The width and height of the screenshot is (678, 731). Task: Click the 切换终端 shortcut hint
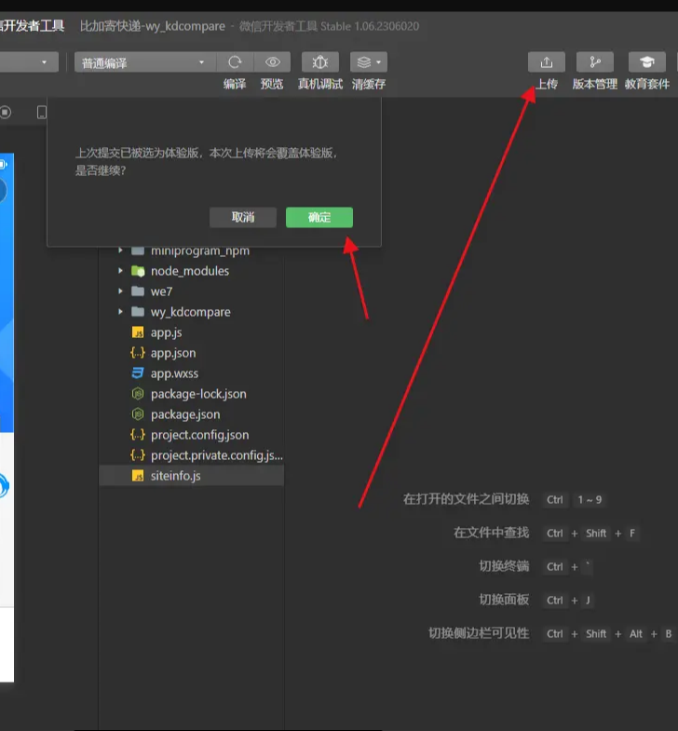pos(504,566)
